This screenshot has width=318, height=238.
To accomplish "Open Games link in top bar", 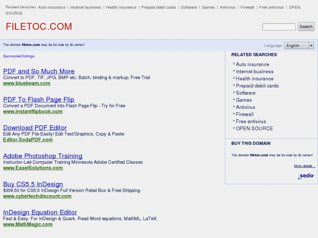I will click(x=208, y=7).
